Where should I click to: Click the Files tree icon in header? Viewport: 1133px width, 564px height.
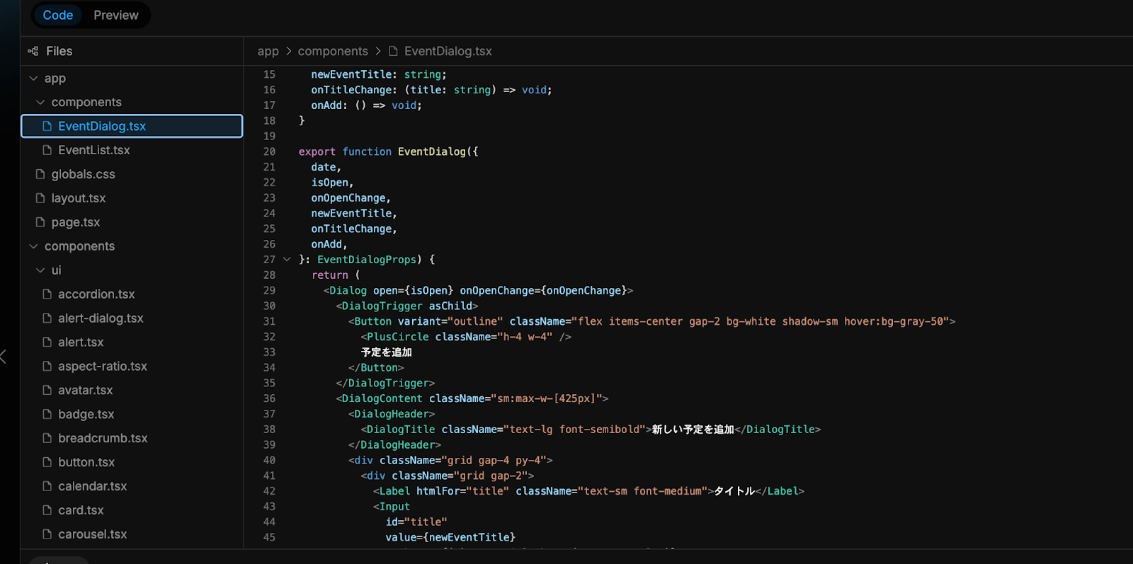point(33,51)
